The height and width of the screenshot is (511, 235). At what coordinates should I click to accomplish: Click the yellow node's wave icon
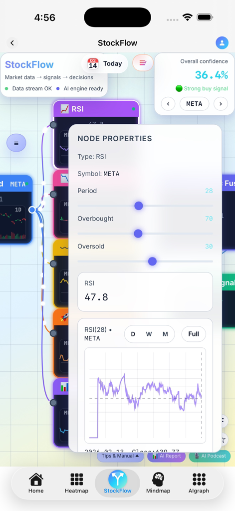coord(64,248)
